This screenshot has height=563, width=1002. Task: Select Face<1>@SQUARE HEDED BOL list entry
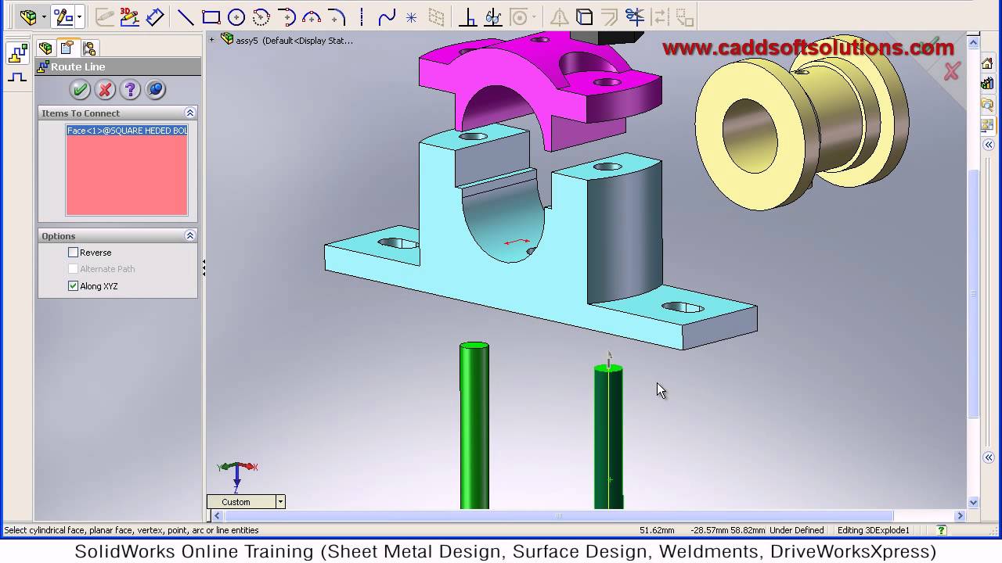[x=127, y=131]
